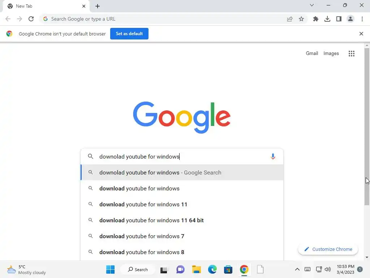The width and height of the screenshot is (370, 278).
Task: Click Customize Chrome button
Action: [328, 249]
